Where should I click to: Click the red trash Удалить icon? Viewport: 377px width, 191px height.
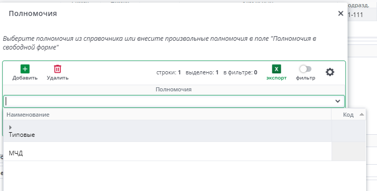coord(57,69)
